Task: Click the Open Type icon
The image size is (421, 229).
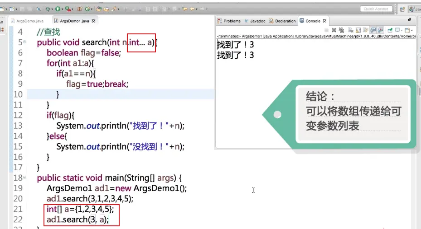Action: (99, 9)
